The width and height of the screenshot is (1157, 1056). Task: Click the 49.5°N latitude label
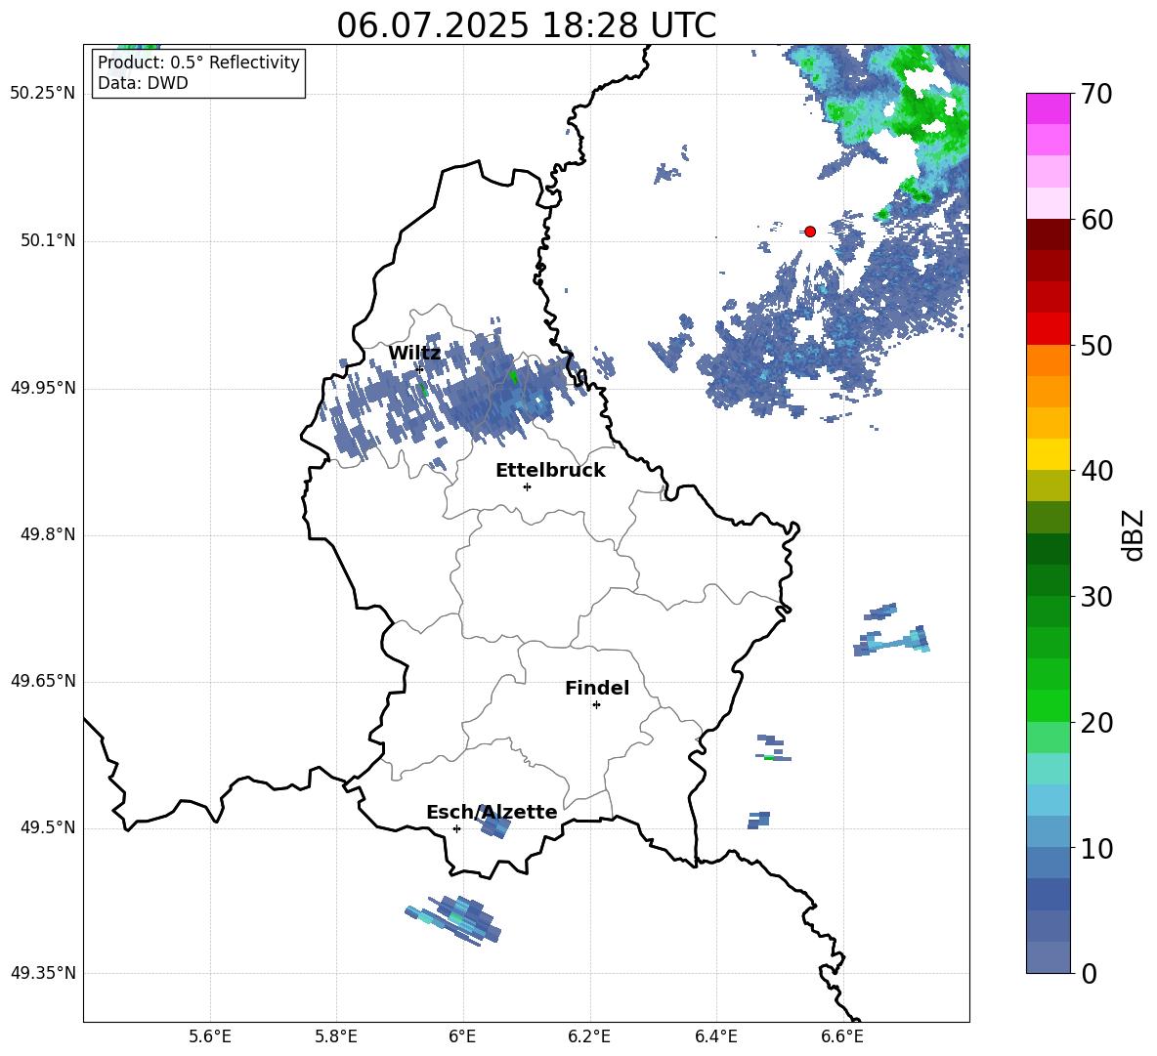[x=48, y=827]
